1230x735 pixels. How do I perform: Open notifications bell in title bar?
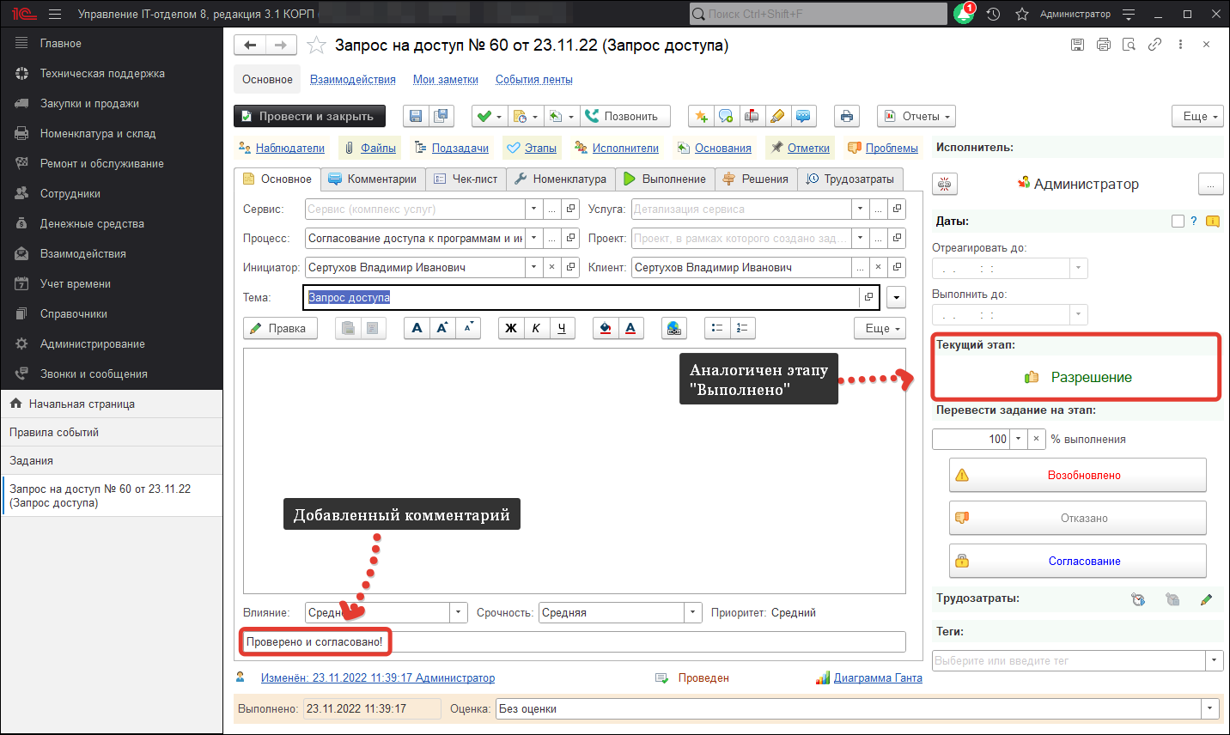964,14
